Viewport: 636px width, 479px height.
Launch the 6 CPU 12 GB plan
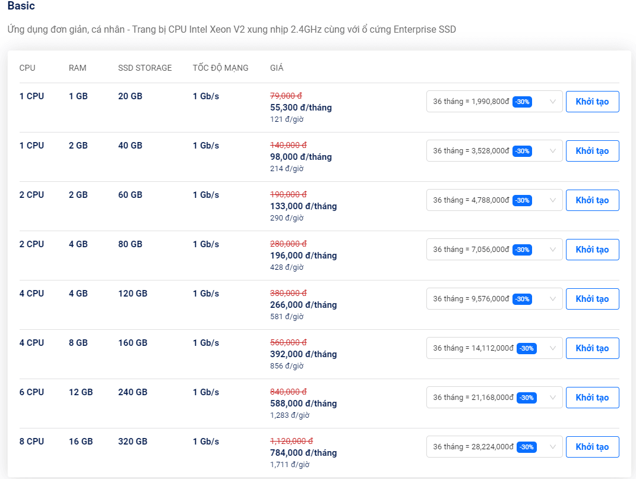pos(592,398)
